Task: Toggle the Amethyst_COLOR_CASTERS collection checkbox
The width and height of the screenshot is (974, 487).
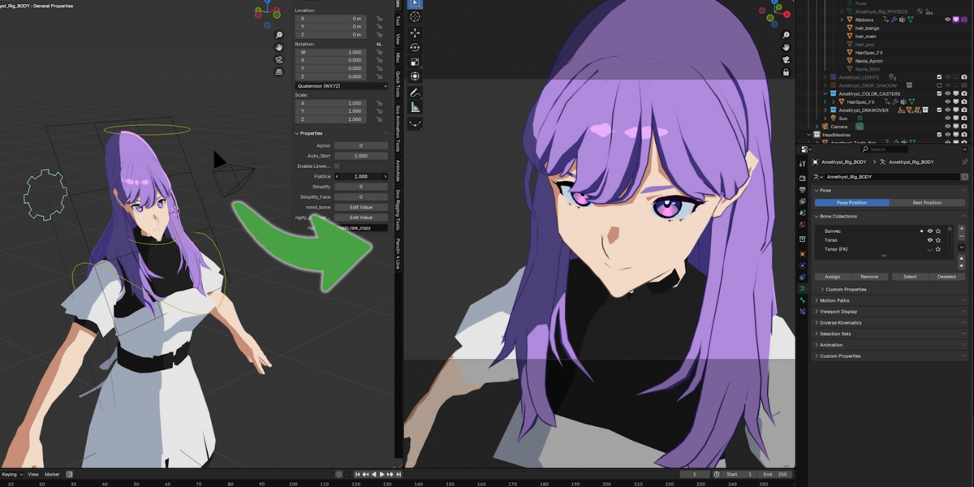Action: [940, 93]
